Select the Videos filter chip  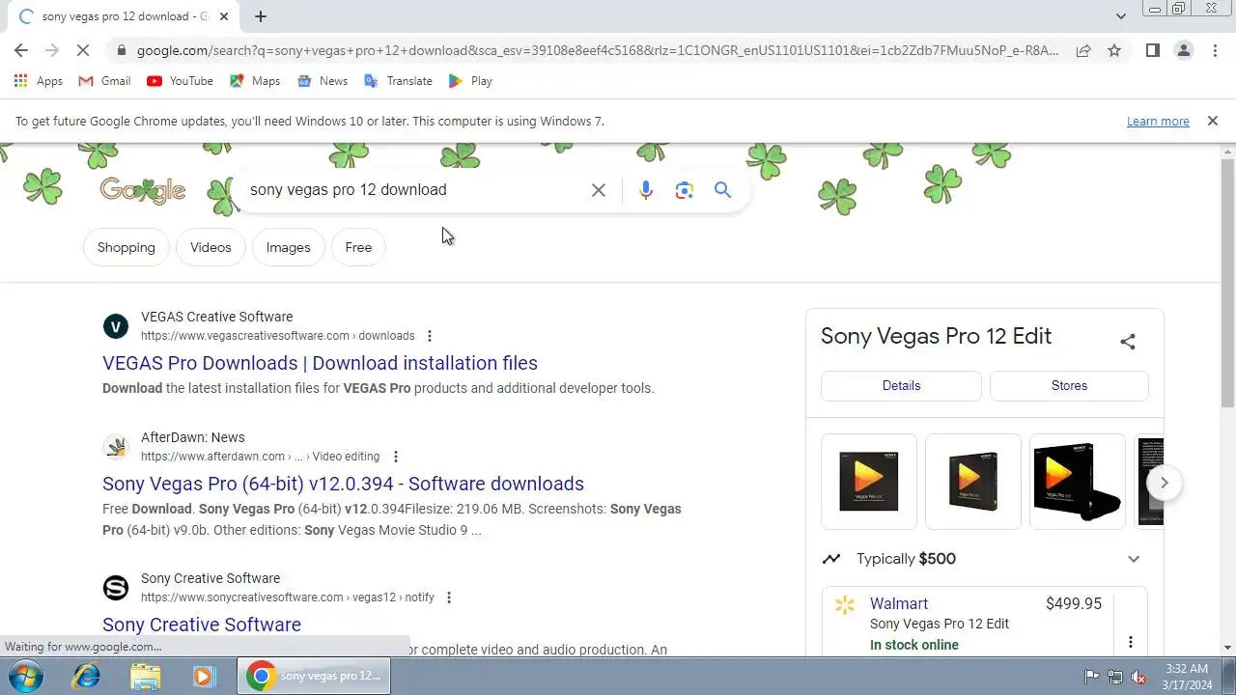coord(211,247)
